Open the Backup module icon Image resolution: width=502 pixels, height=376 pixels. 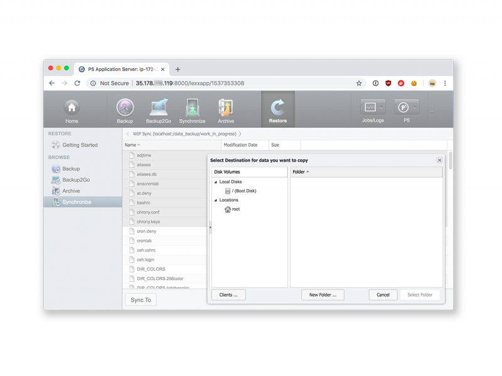(125, 111)
